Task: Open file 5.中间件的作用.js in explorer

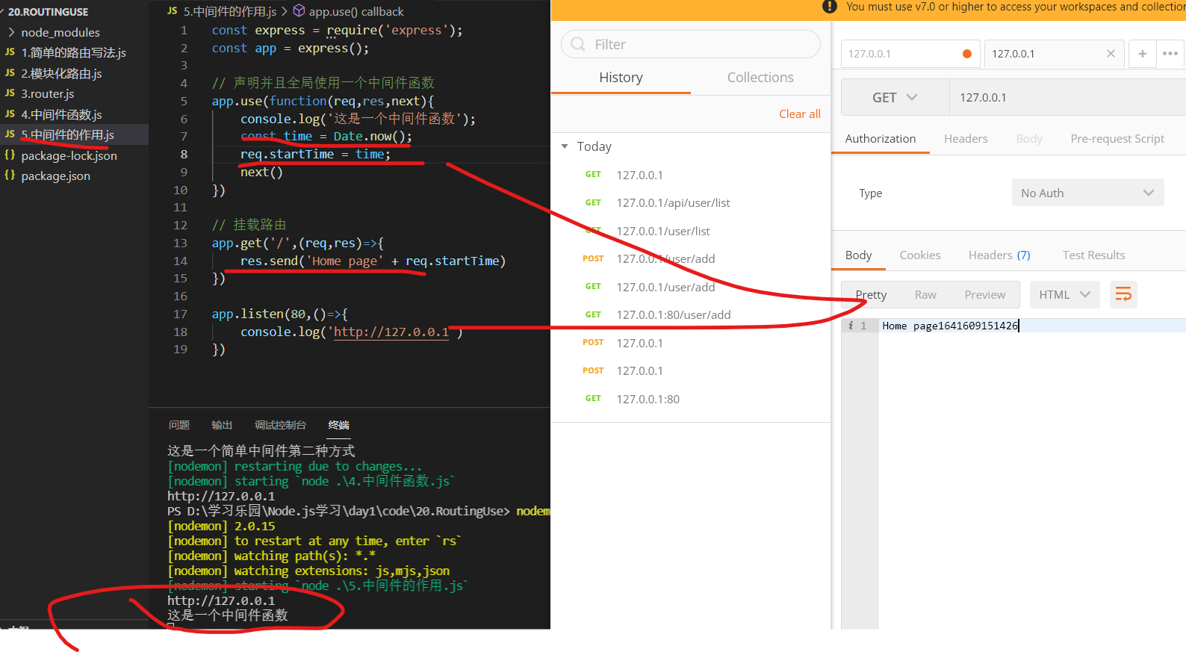Action: 74,135
